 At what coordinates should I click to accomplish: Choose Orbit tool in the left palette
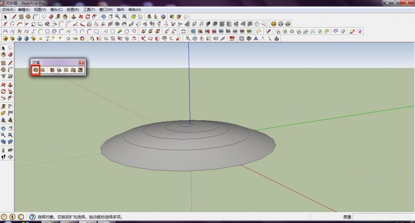point(3,128)
